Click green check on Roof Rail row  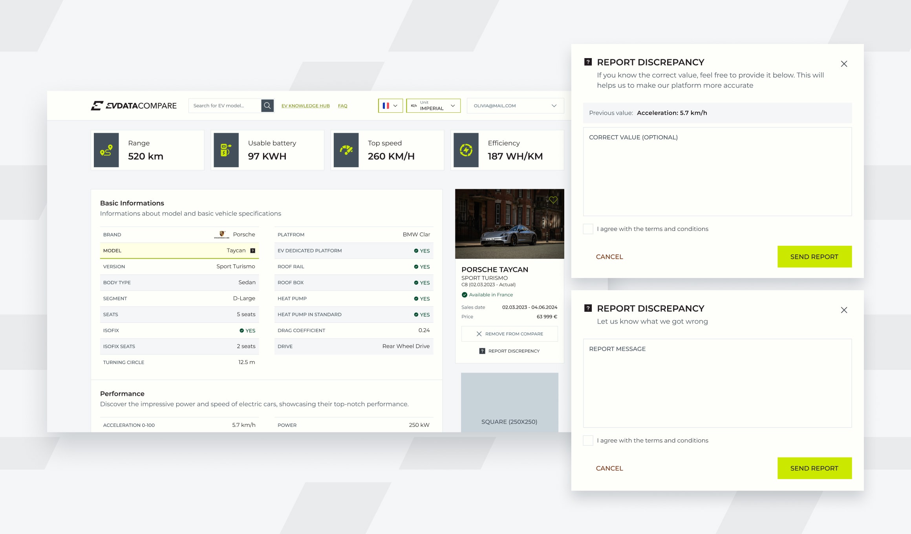point(416,267)
